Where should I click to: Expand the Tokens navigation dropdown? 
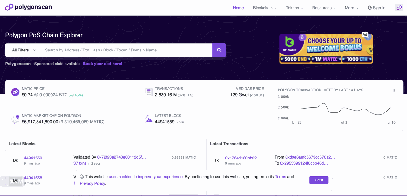(x=294, y=8)
